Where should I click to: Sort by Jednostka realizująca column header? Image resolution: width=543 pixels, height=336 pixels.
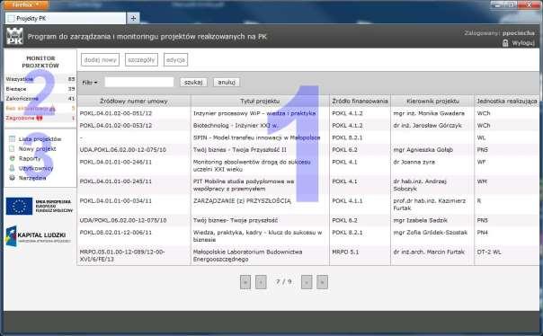click(507, 101)
